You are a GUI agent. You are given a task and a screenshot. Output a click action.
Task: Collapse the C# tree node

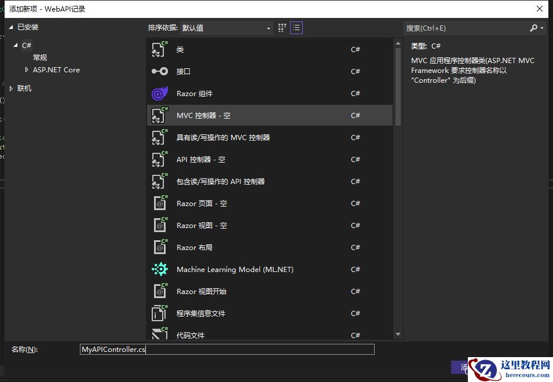16,45
